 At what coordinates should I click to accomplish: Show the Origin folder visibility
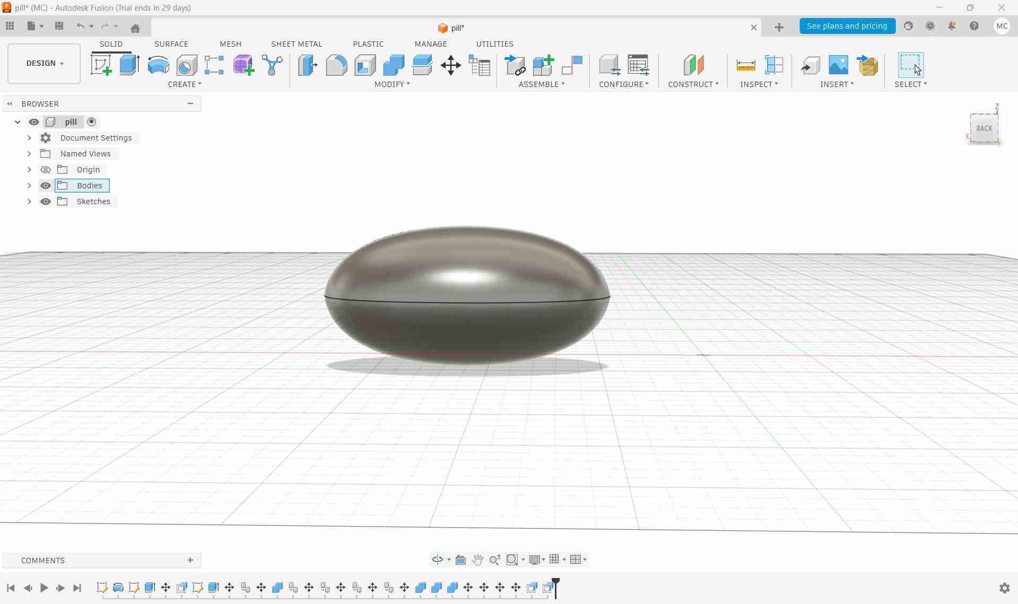tap(46, 169)
